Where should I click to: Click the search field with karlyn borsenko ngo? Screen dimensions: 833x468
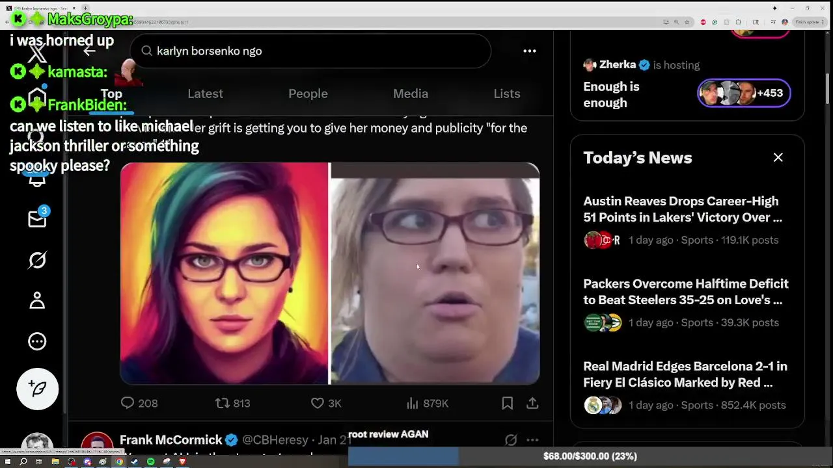[310, 51]
